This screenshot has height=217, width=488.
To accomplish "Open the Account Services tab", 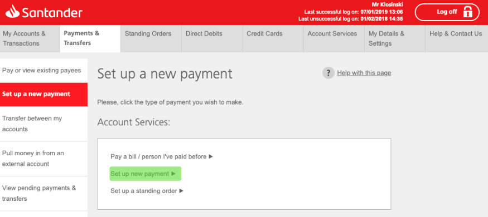I will (x=334, y=38).
